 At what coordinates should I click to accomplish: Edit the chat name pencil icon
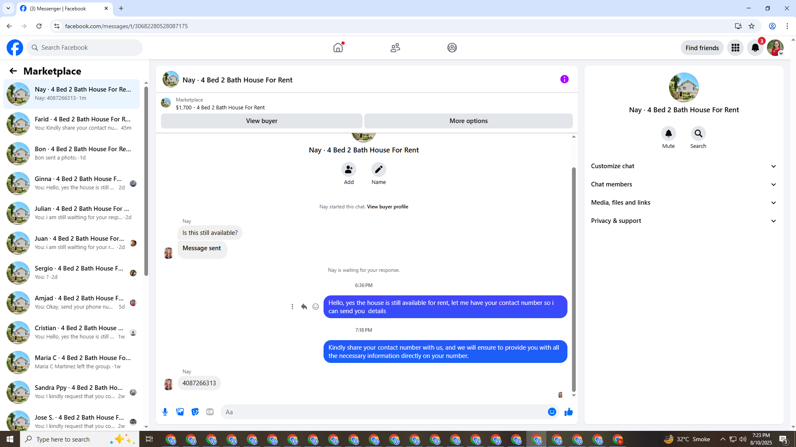coord(379,169)
